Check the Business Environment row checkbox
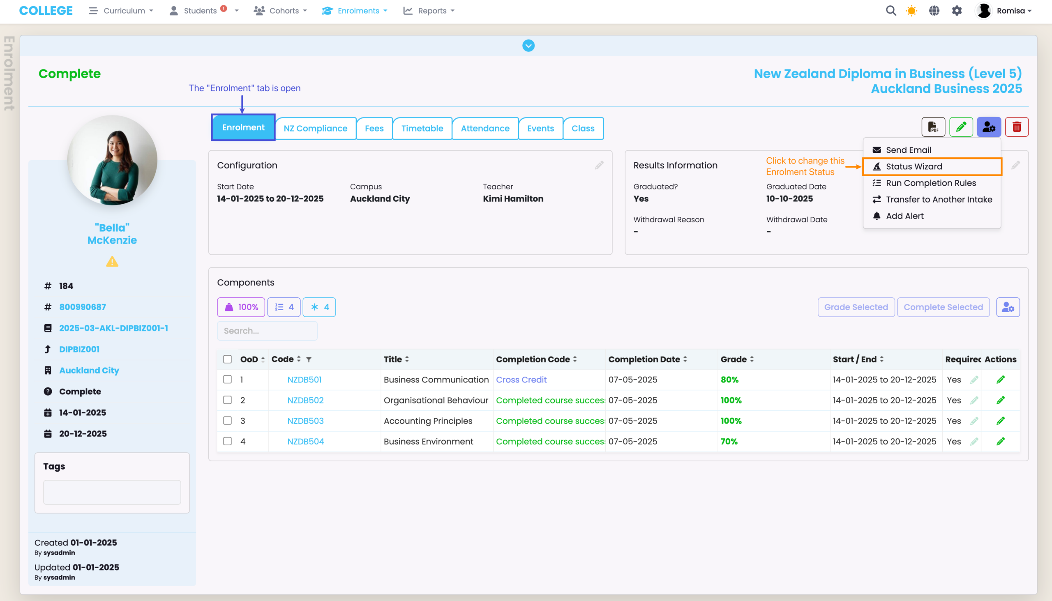Image resolution: width=1052 pixels, height=601 pixels. [228, 441]
